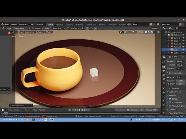Select the rendered viewport shading mode icon
Screen dimensions: 186x139
tap(152, 32)
